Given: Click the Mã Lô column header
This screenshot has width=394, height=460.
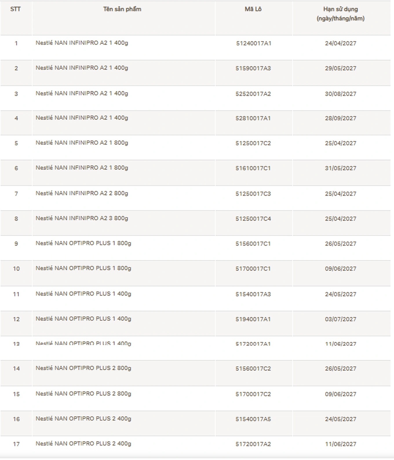Looking at the screenshot, I should click(x=253, y=9).
